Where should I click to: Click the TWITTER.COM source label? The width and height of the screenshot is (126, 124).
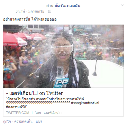click(x=17, y=113)
